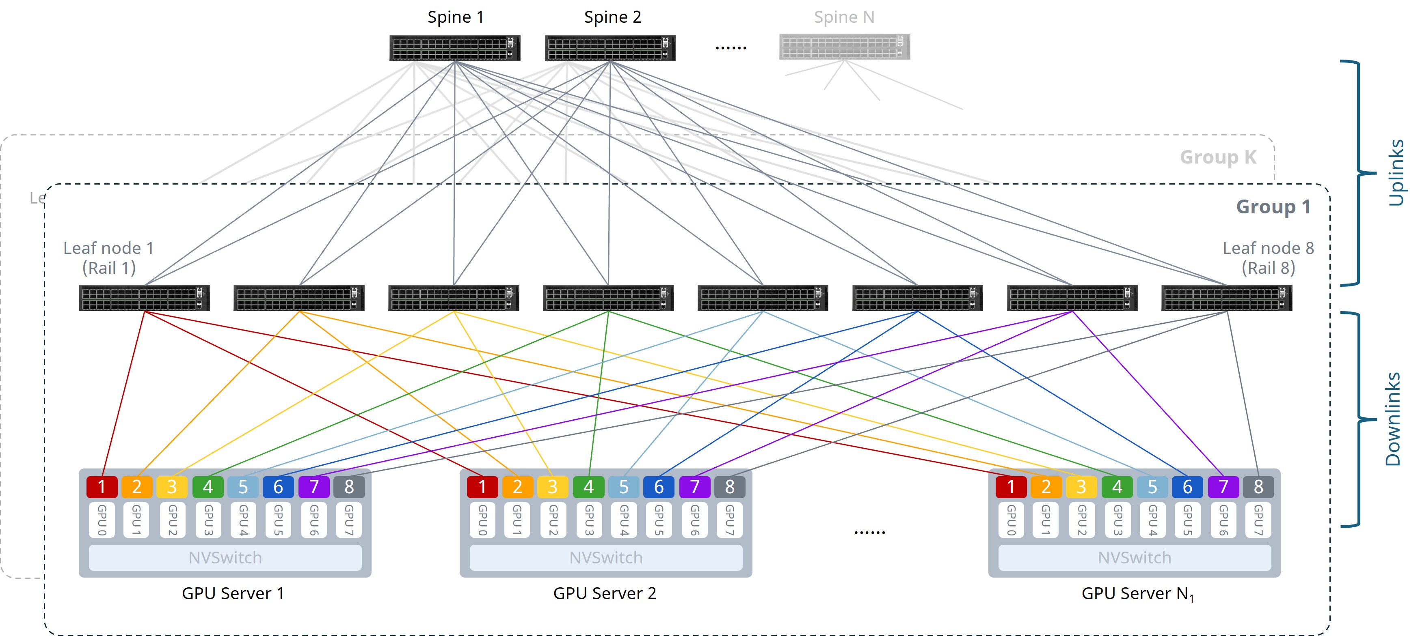Screen dimensions: 1420x636
Task: Click blue port 6 on GPU Server 1
Action: point(279,487)
